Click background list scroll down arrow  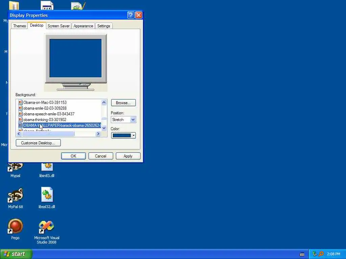tap(104, 128)
